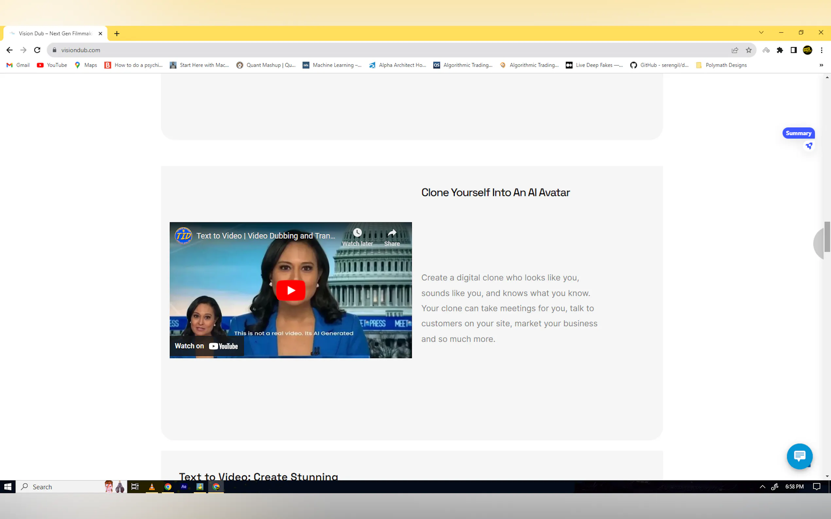Toggle browser side panel
831x519 pixels.
794,50
